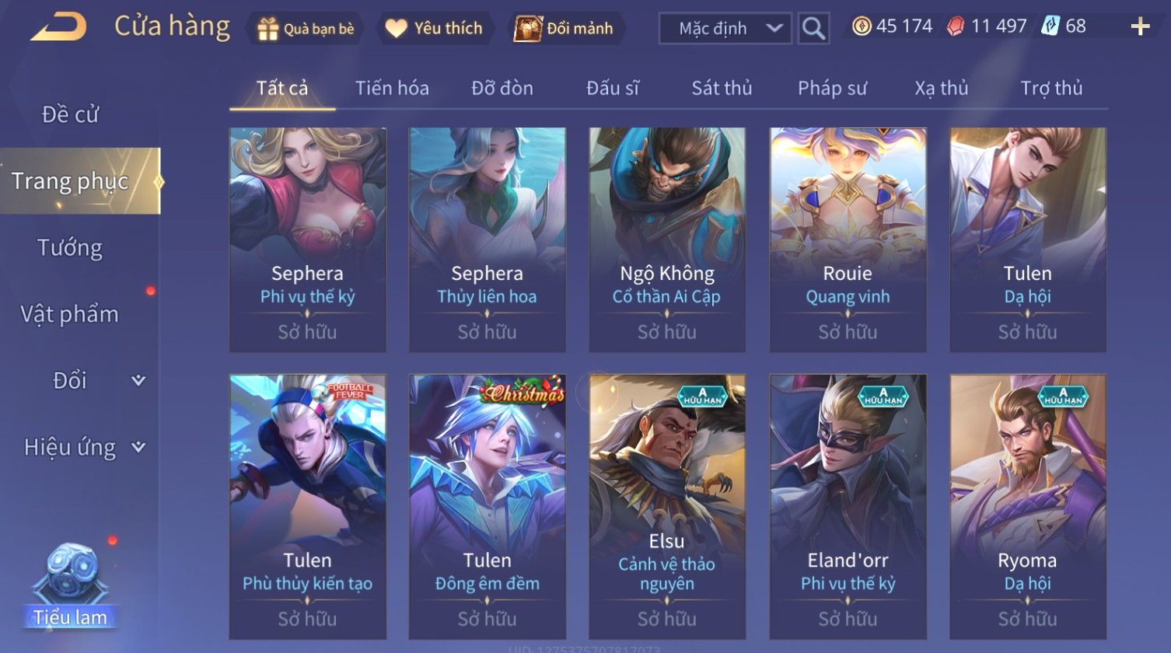This screenshot has height=653, width=1171.
Task: Tap the gold coin currency icon
Action: point(861,26)
